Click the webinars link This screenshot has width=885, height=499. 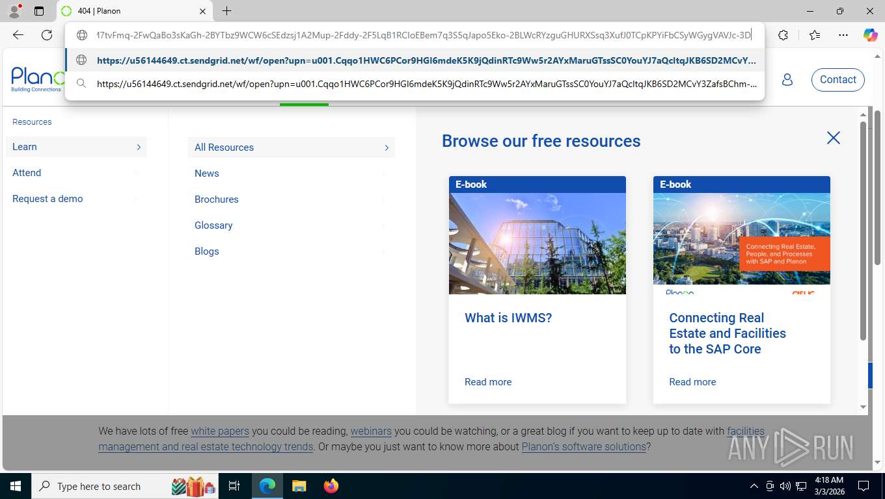(371, 431)
